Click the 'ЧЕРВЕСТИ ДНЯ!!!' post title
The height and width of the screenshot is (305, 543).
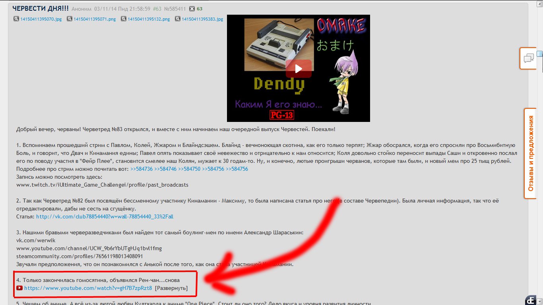pyautogui.click(x=41, y=9)
